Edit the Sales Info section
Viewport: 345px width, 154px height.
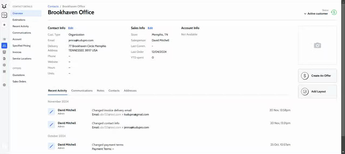click(x=150, y=28)
